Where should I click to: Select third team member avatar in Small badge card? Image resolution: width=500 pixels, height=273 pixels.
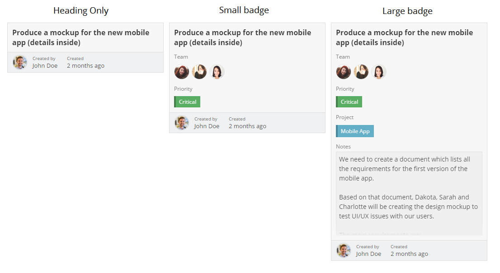click(x=217, y=72)
